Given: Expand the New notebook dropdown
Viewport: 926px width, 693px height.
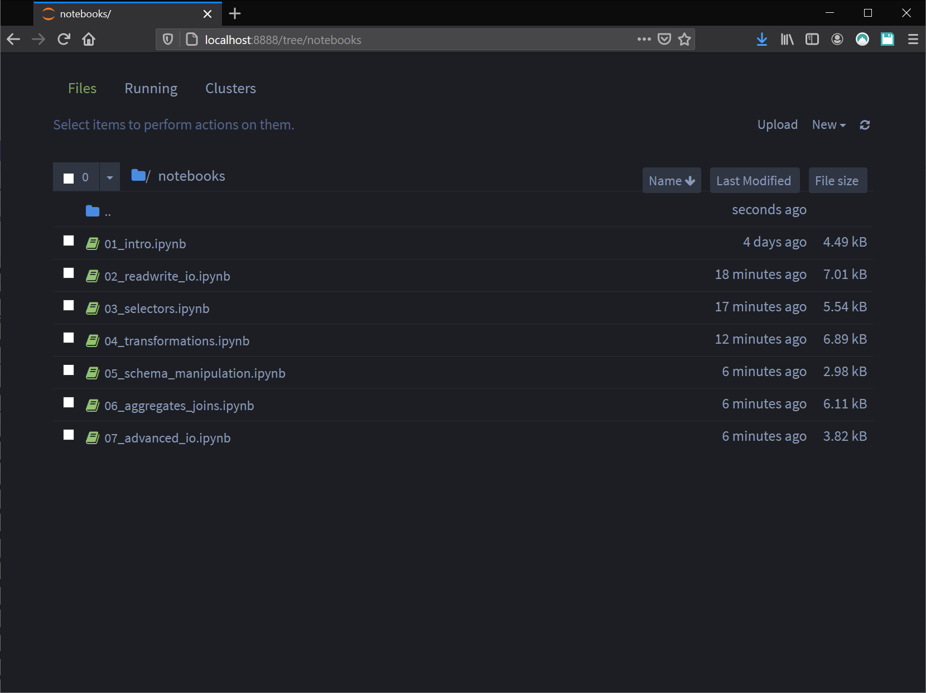Looking at the screenshot, I should [828, 125].
